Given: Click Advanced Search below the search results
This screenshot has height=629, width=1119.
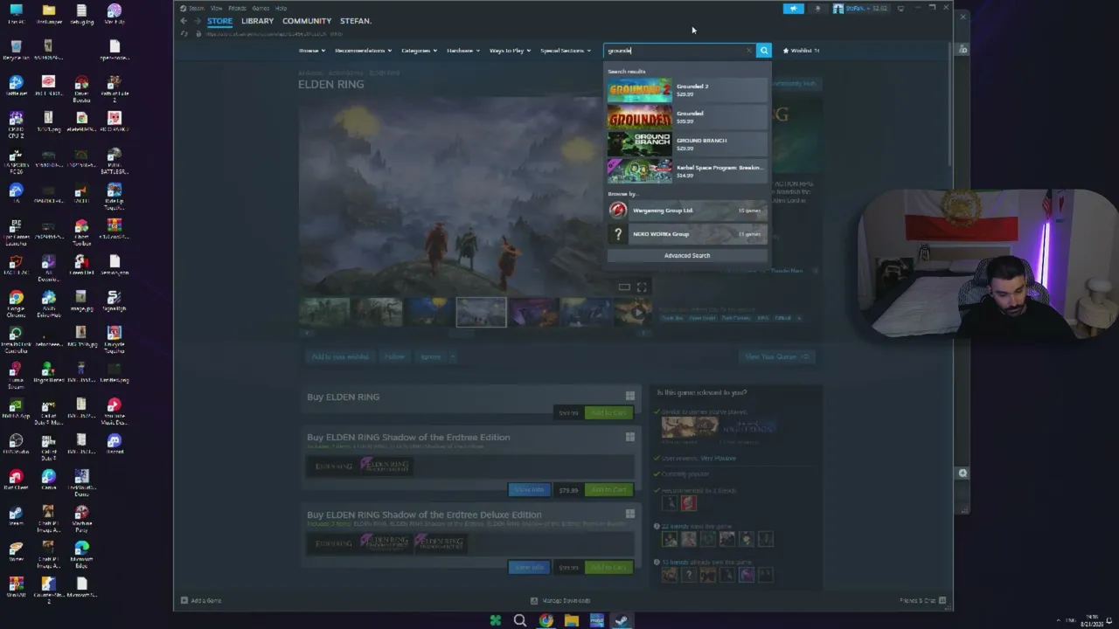Looking at the screenshot, I should [687, 256].
